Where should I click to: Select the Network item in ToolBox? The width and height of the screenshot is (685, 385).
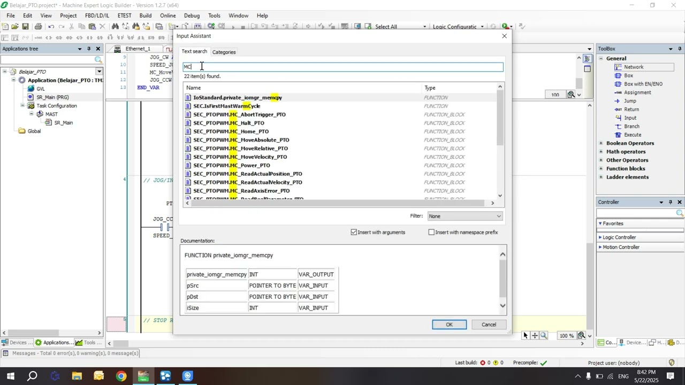pos(634,67)
